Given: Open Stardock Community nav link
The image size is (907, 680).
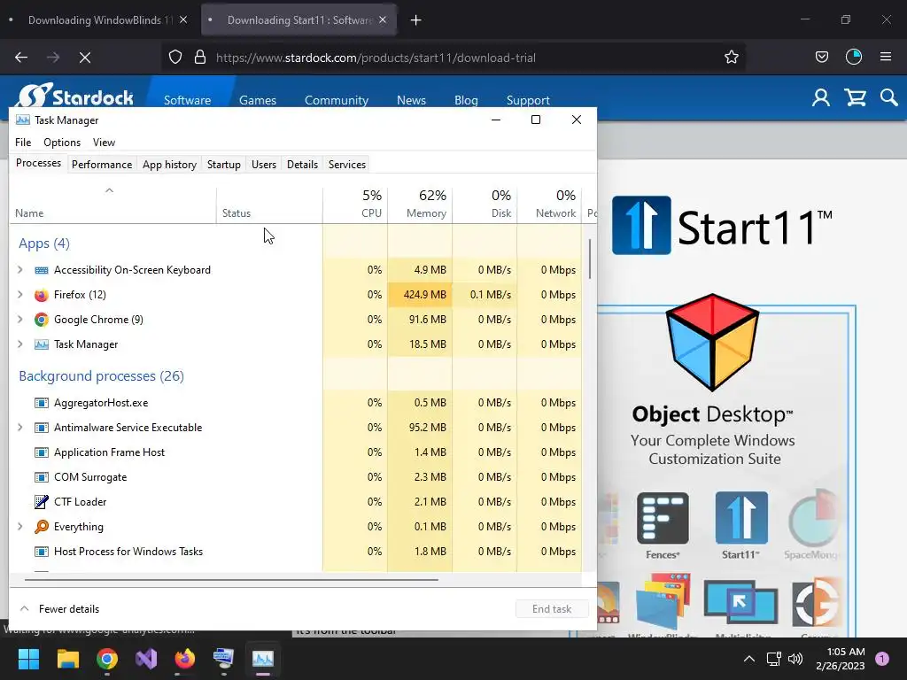Looking at the screenshot, I should coord(337,100).
